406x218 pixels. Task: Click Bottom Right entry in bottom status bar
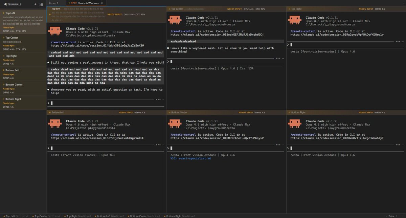pos(180,216)
